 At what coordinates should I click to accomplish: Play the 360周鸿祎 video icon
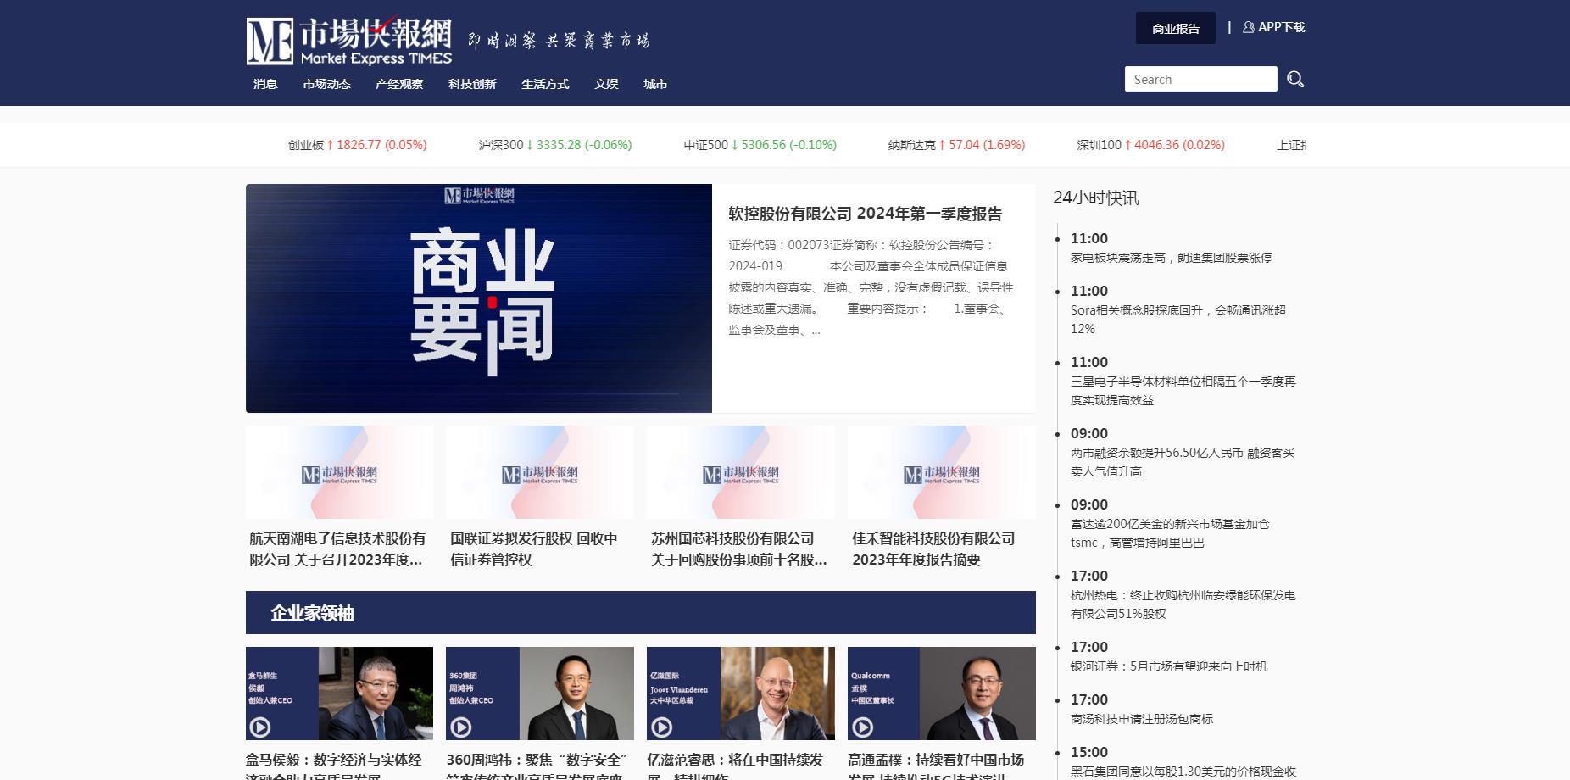click(x=461, y=727)
